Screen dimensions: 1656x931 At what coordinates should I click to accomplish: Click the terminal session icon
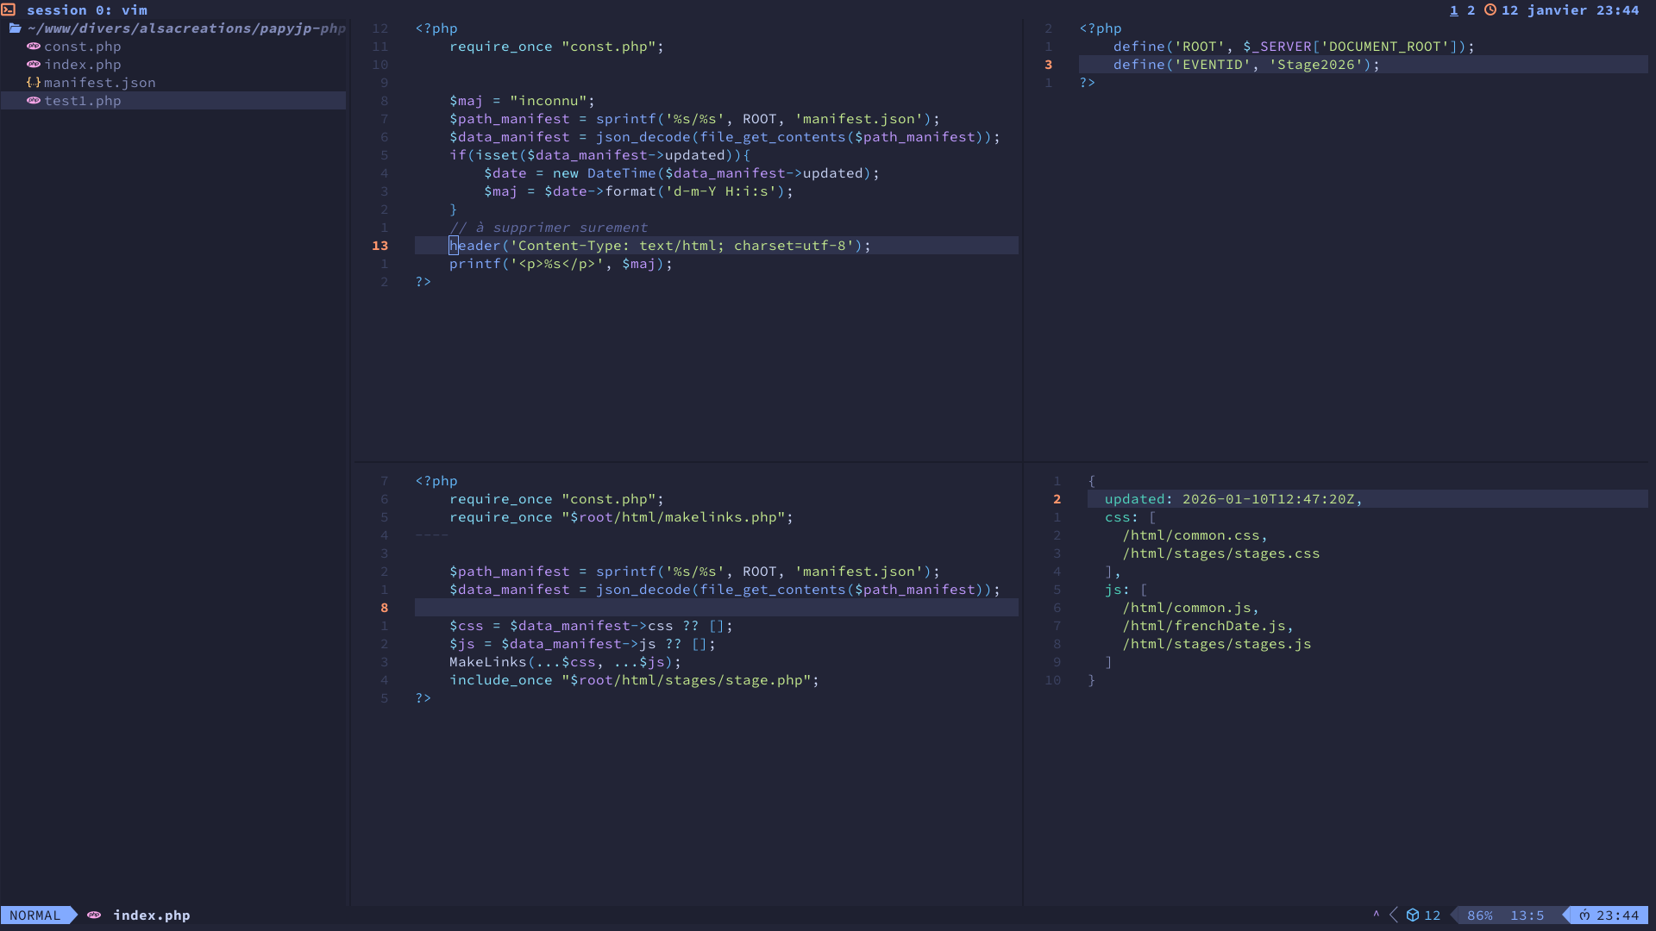pos(9,10)
